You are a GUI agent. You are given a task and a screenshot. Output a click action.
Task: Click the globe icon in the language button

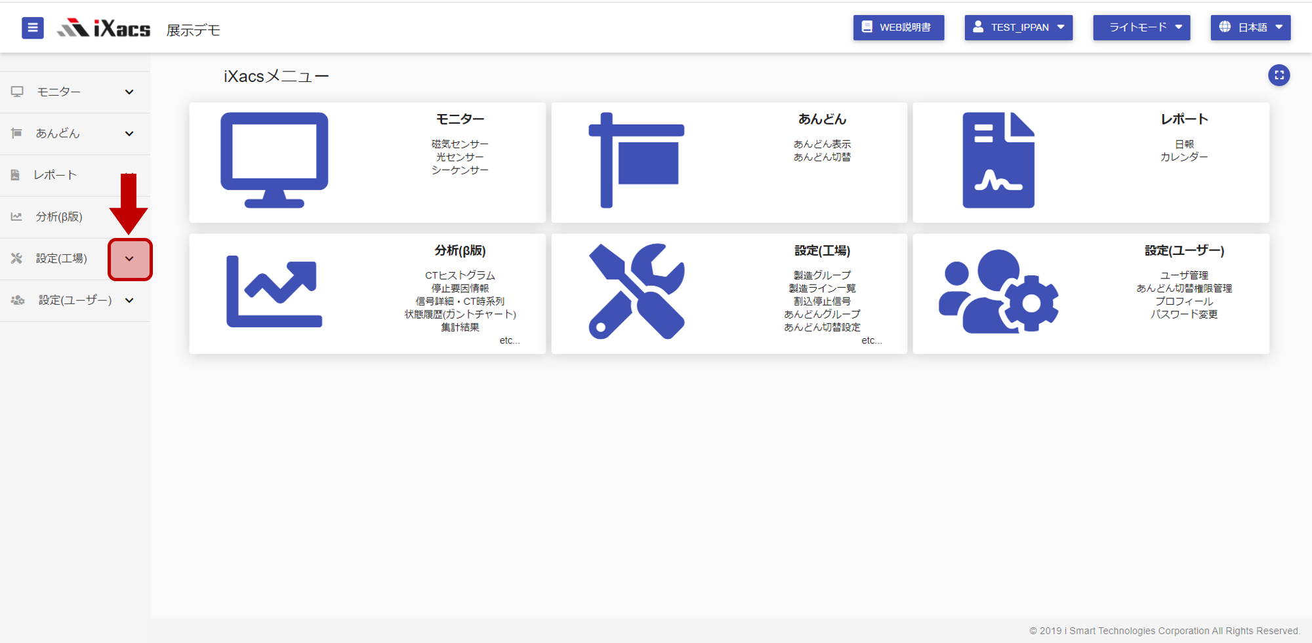pyautogui.click(x=1225, y=27)
